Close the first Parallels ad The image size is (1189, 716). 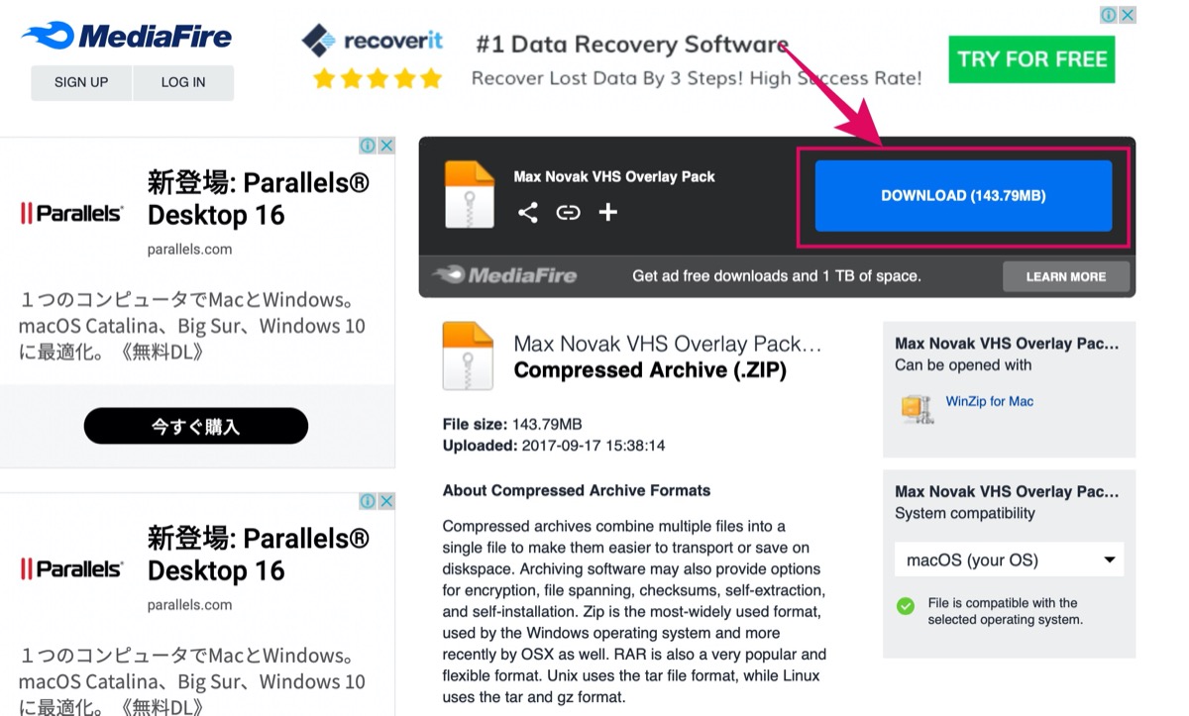386,146
